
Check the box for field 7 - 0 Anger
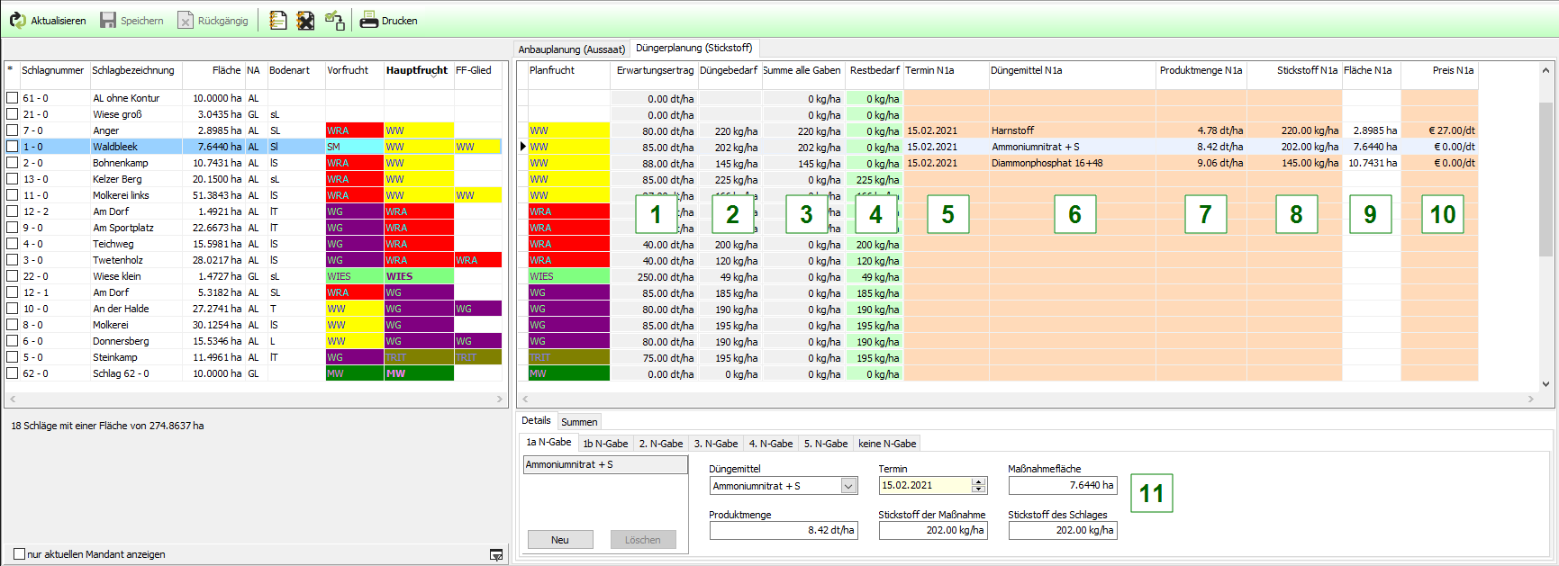coord(13,130)
